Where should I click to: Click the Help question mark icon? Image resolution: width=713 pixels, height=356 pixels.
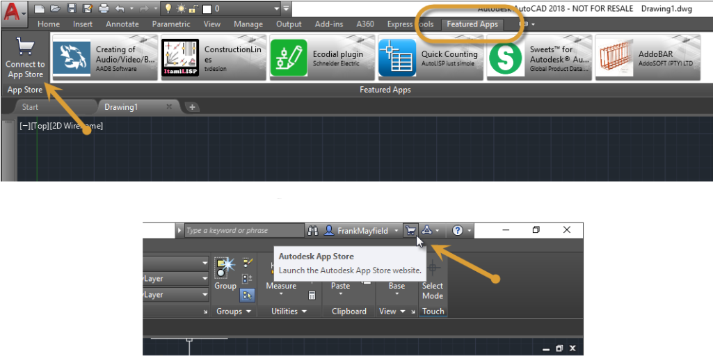[x=458, y=231]
